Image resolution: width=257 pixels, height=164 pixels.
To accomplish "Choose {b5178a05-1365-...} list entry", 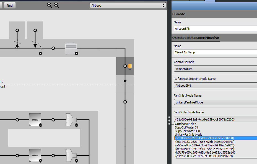I will (x=216, y=152).
